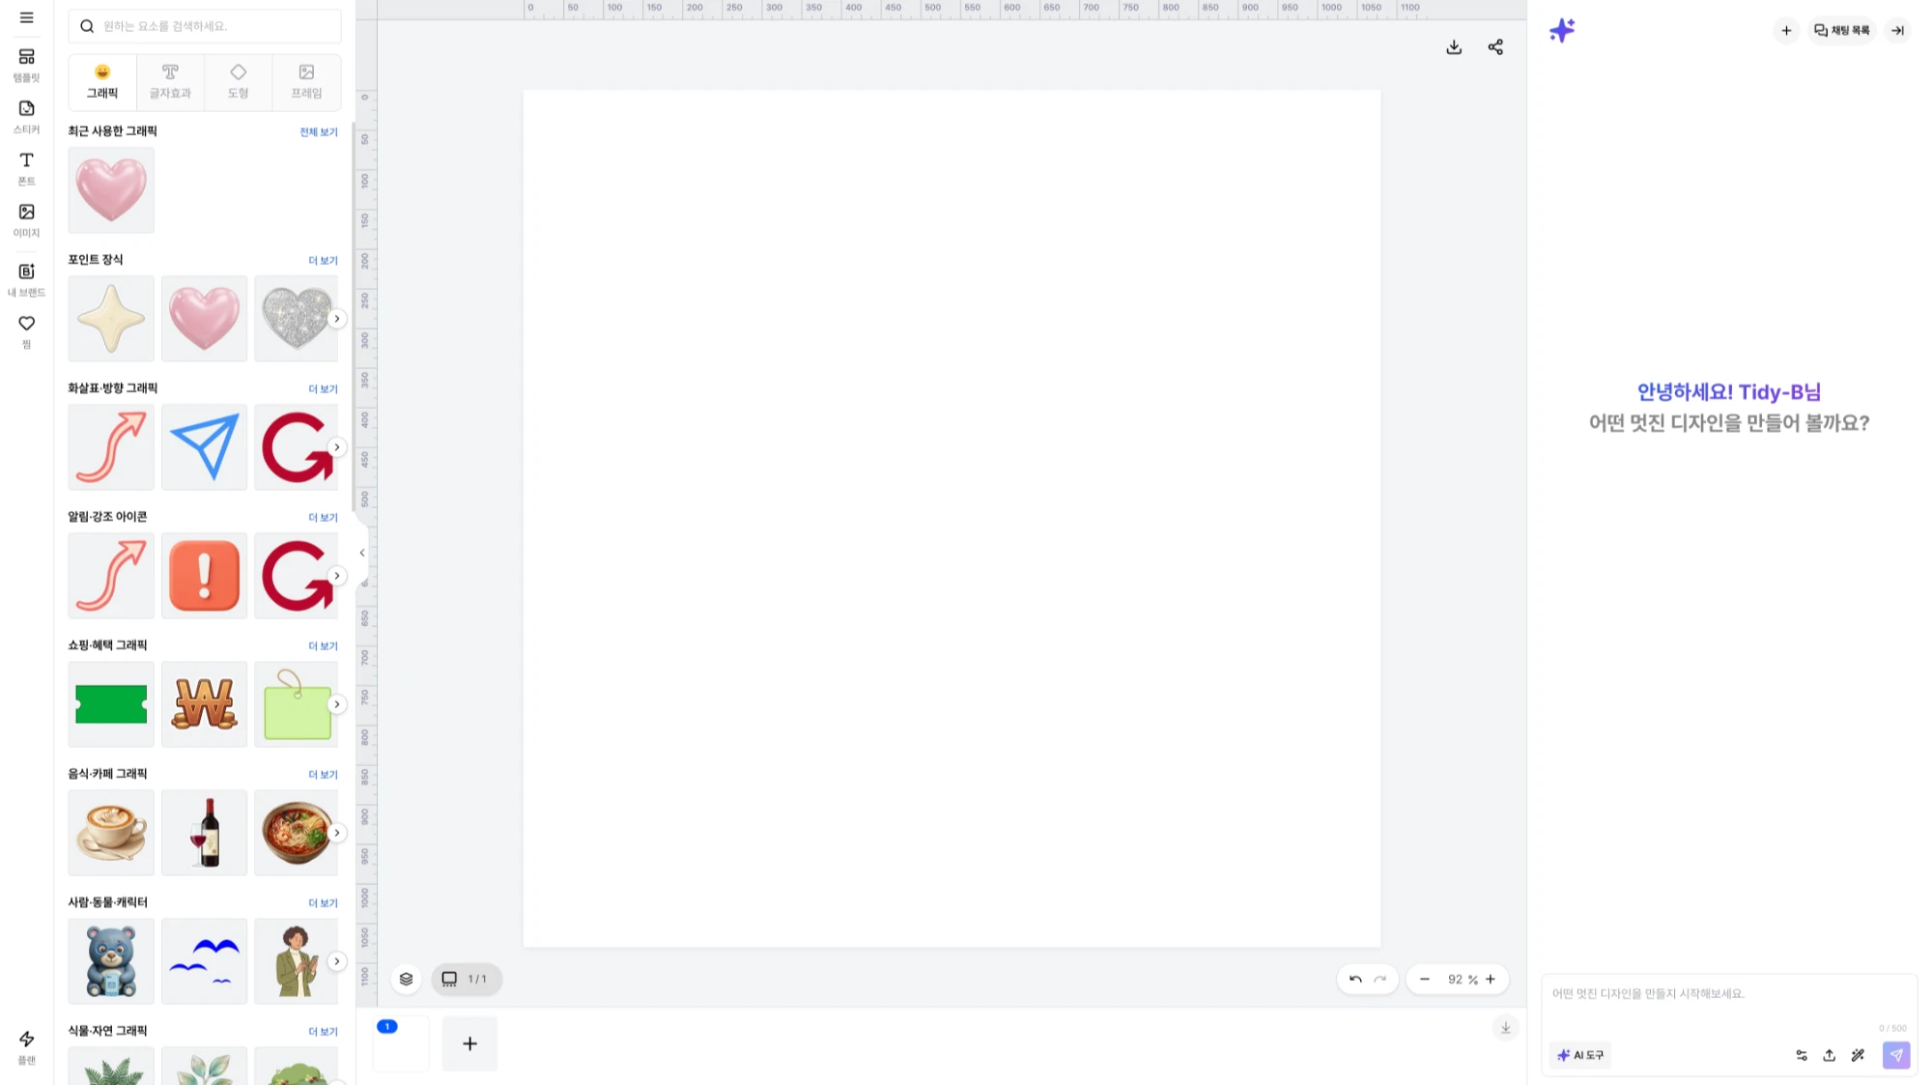The image size is (1932, 1085).
Task: Open the Templates panel in sidebar
Action: 26,65
